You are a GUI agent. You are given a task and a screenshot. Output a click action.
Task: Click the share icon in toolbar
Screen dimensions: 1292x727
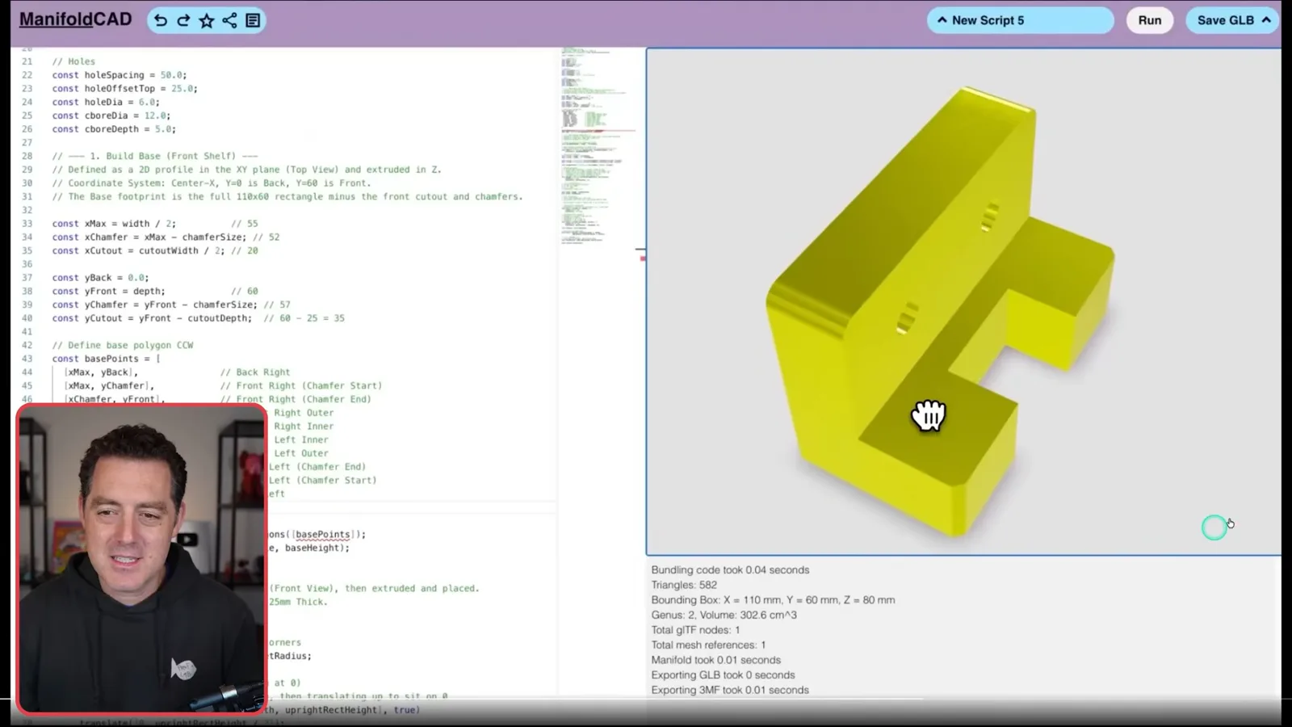tap(229, 20)
